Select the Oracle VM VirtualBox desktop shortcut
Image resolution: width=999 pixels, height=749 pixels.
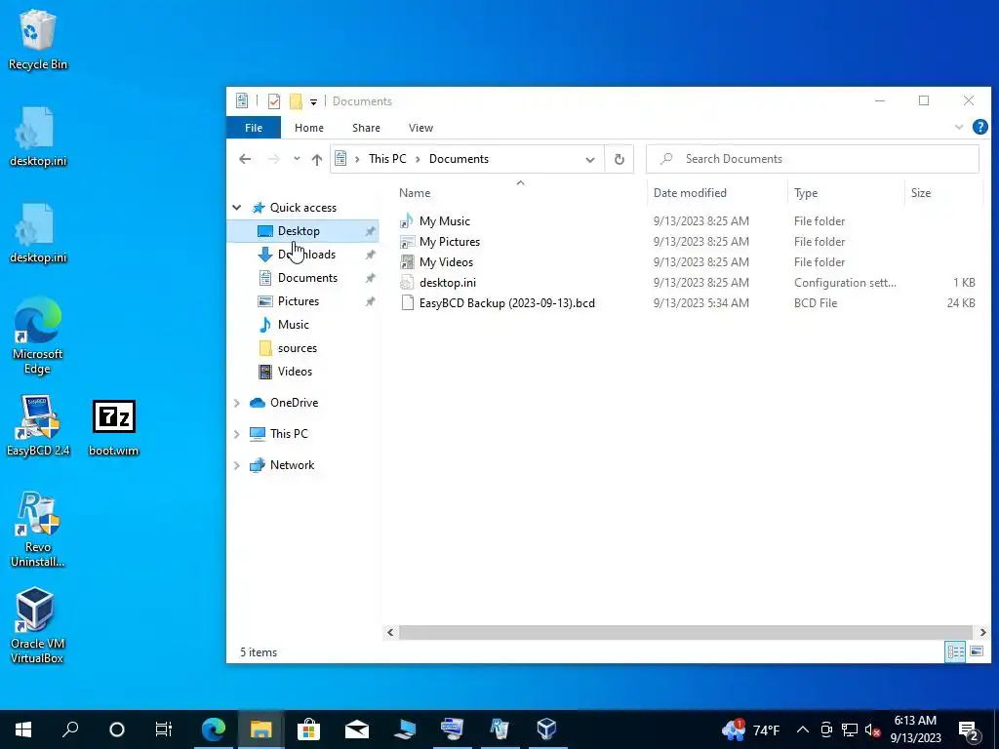(x=37, y=625)
